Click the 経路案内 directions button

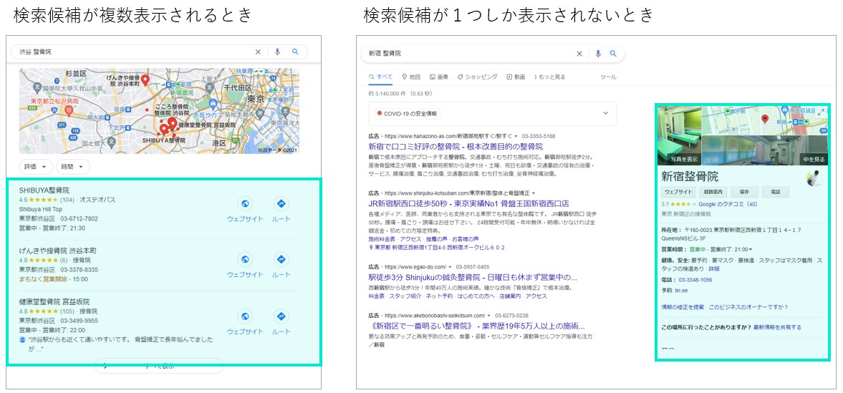click(x=715, y=192)
